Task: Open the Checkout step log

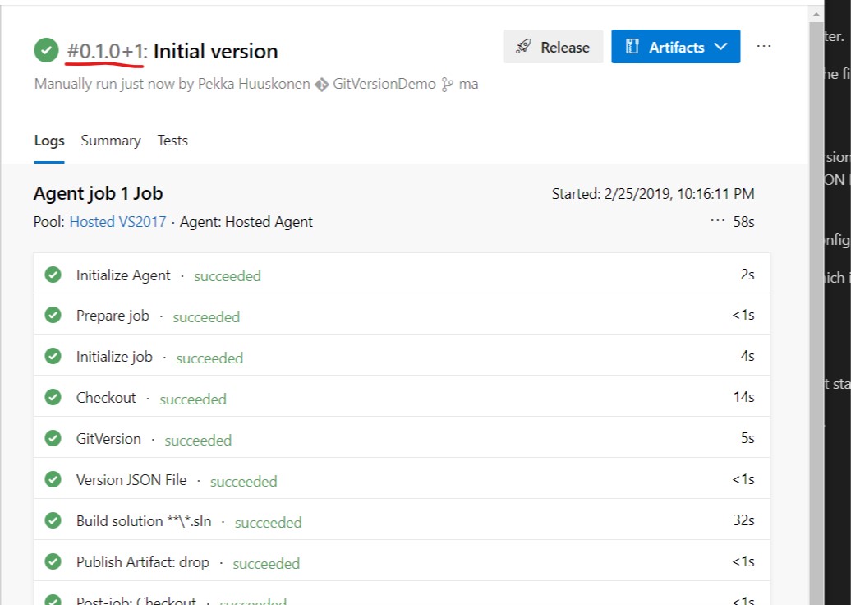Action: click(402, 396)
